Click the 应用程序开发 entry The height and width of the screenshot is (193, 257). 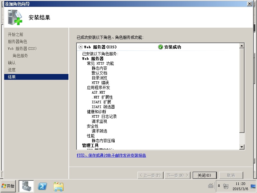pos(98,87)
